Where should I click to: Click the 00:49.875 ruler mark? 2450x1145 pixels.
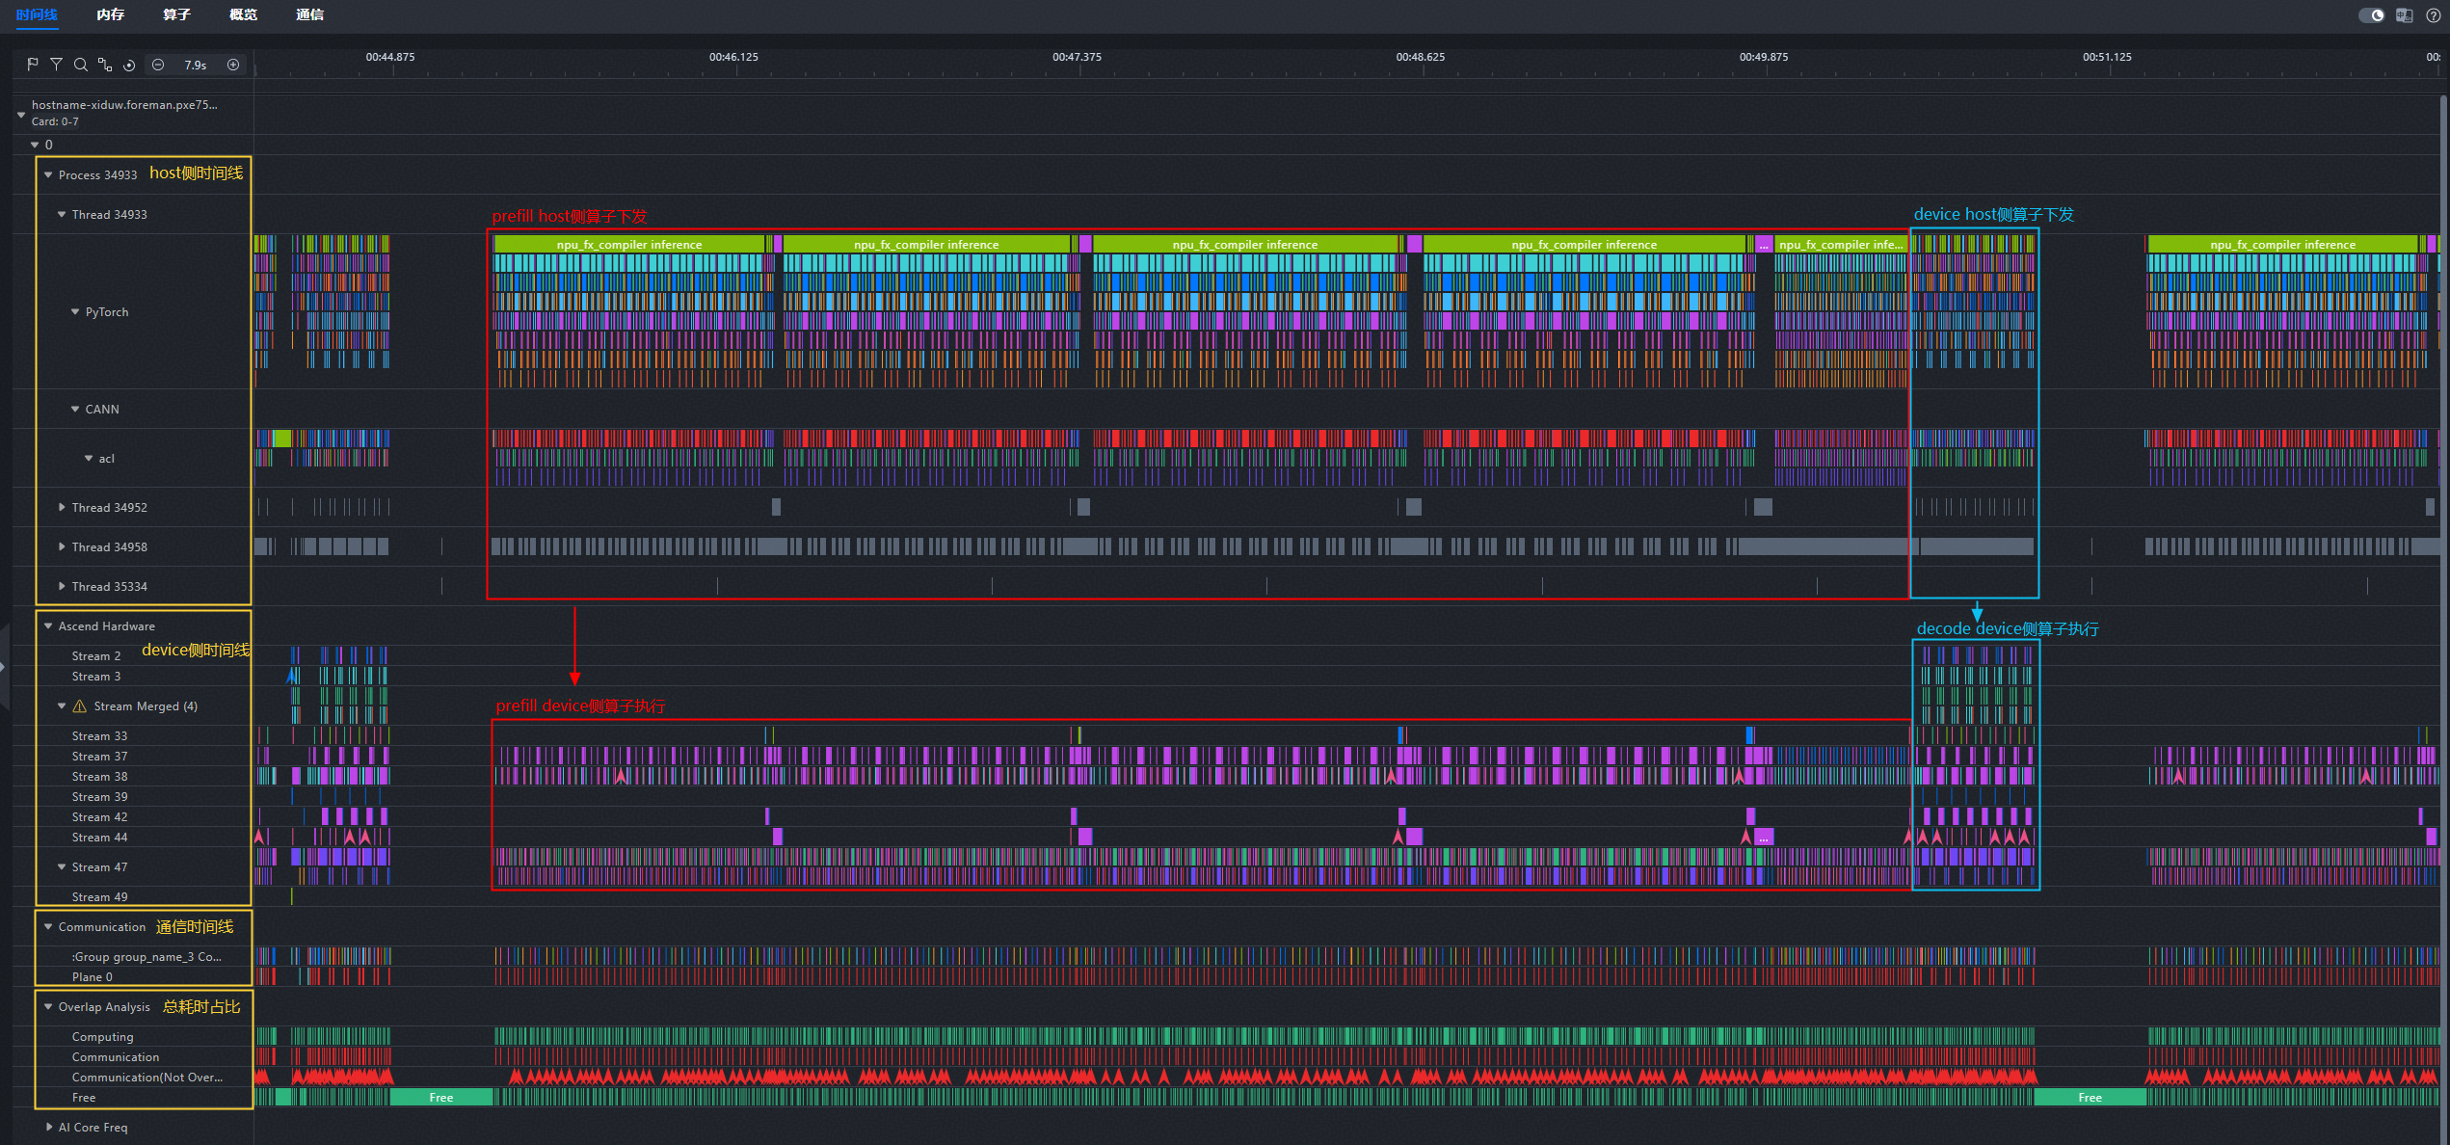tap(1764, 57)
